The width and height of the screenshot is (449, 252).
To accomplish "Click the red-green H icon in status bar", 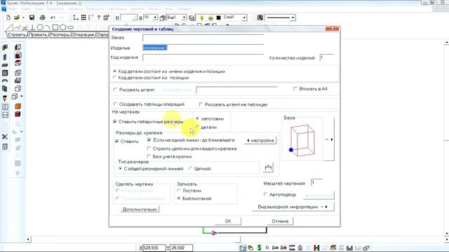I will pyautogui.click(x=316, y=248).
